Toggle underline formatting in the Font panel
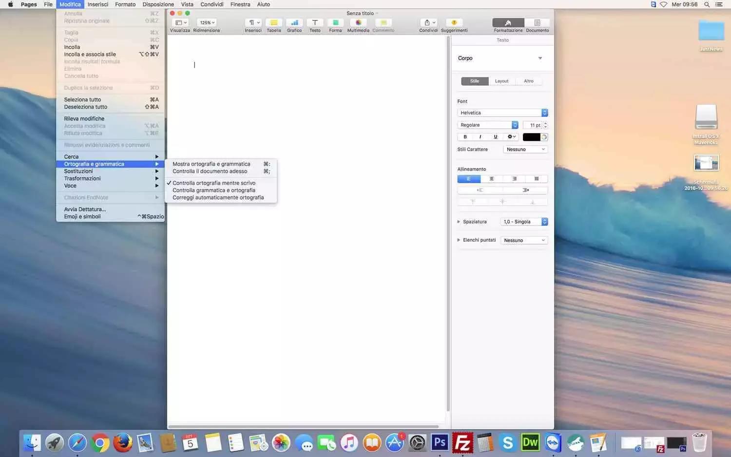This screenshot has width=731, height=457. pos(495,137)
